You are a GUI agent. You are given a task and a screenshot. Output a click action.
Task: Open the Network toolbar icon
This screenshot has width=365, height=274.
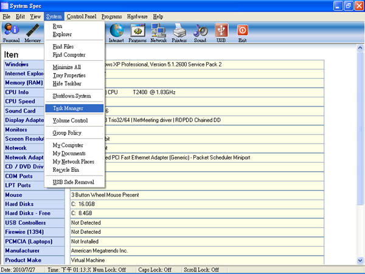[159, 33]
